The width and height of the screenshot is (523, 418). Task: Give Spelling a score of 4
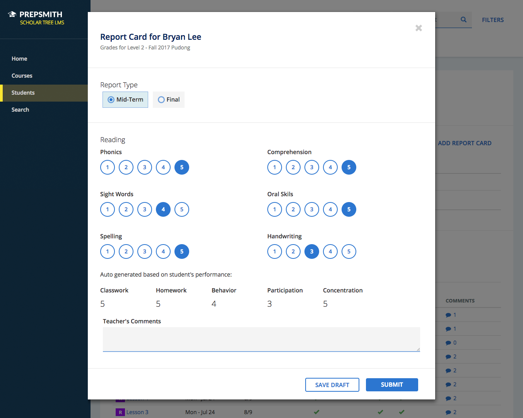(163, 251)
